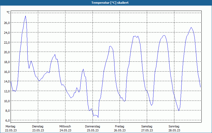This screenshot has width=212, height=133.
Task: Click the Samstag day label
Action: [147, 127]
